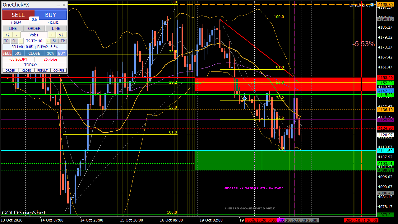Click the -55,266JPY profit readout
Image resolution: width=398 pixels, height=224 pixels.
click(18, 59)
